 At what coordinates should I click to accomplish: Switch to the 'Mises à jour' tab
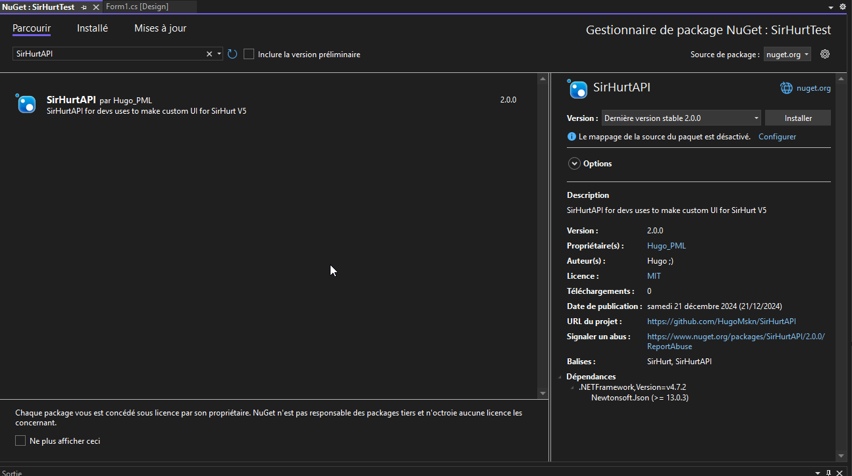point(160,28)
